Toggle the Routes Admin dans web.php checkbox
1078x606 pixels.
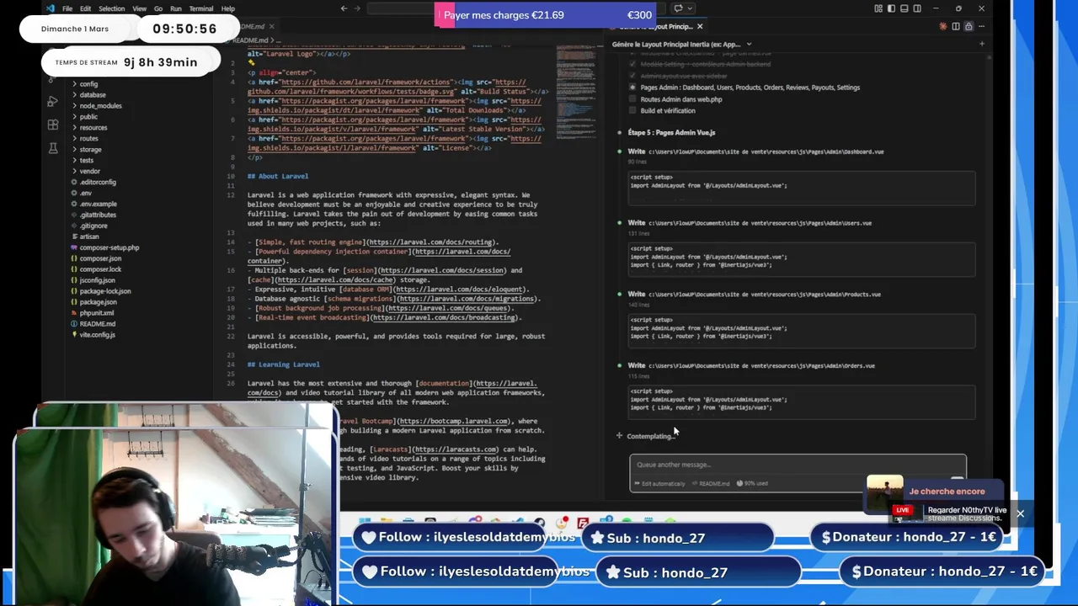[x=632, y=98]
